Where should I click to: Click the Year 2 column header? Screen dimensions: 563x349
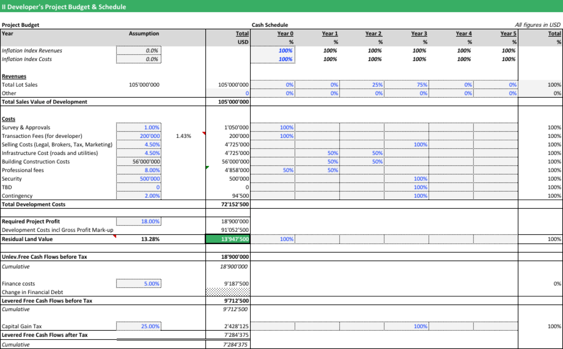coord(373,34)
